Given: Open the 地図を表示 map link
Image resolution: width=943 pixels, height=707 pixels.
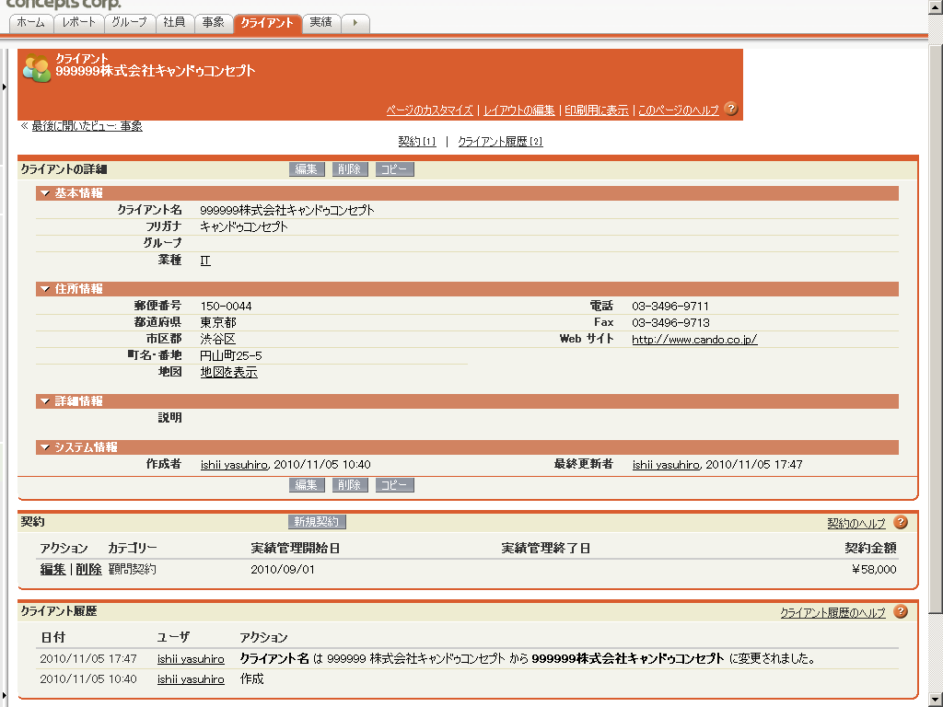Looking at the screenshot, I should (228, 373).
